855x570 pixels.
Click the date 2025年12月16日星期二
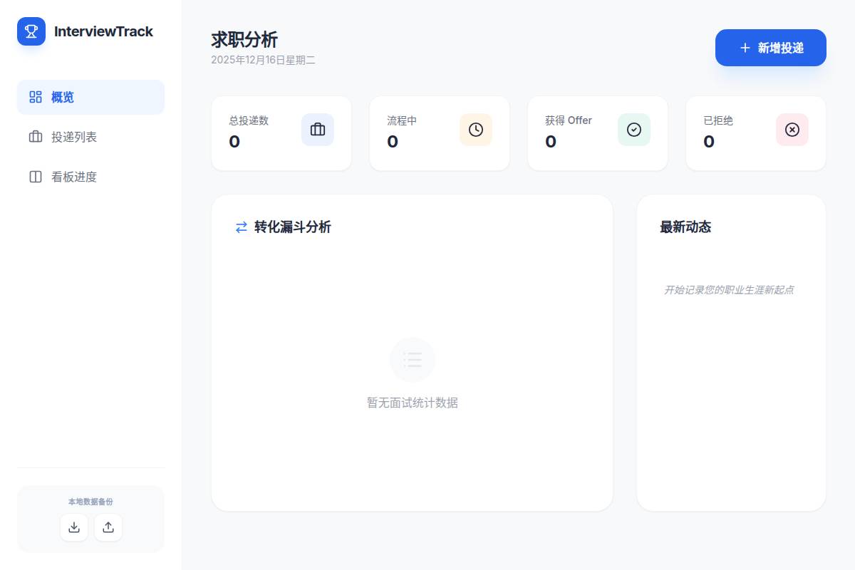263,60
